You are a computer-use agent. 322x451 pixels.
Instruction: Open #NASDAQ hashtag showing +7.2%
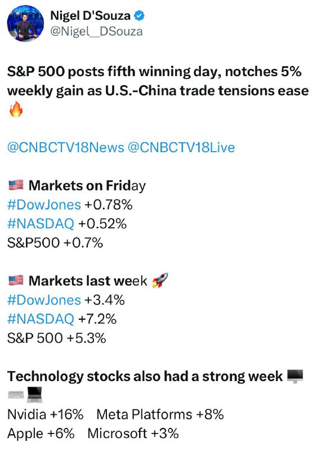pyautogui.click(x=41, y=319)
